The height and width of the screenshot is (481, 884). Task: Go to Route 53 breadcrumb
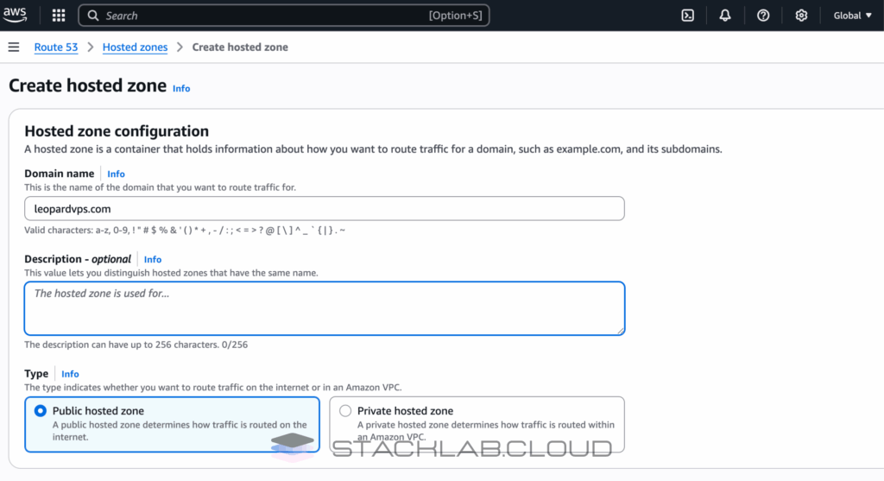pyautogui.click(x=56, y=47)
